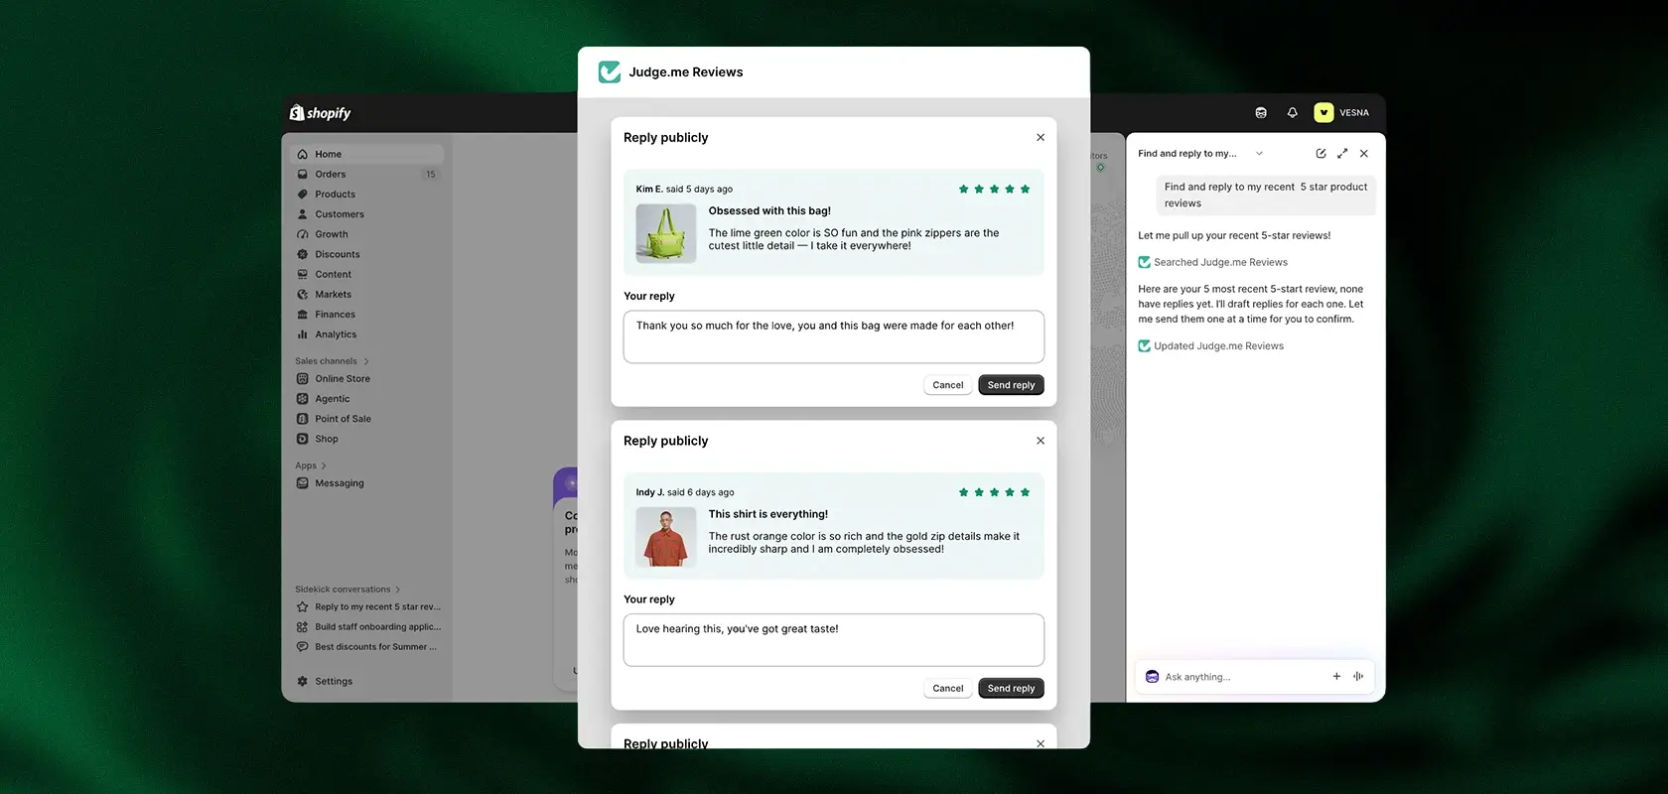Viewport: 1668px width, 794px height.
Task: Expand Apps section chevron
Action: (324, 465)
